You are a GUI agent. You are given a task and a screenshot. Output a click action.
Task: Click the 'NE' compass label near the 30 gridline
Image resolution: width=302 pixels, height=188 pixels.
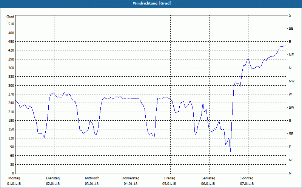point(291,160)
